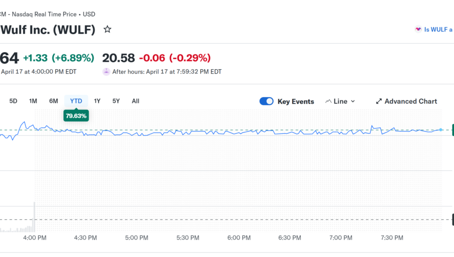Open the Advanced Chart link
This screenshot has height=257, width=454.
coord(411,101)
